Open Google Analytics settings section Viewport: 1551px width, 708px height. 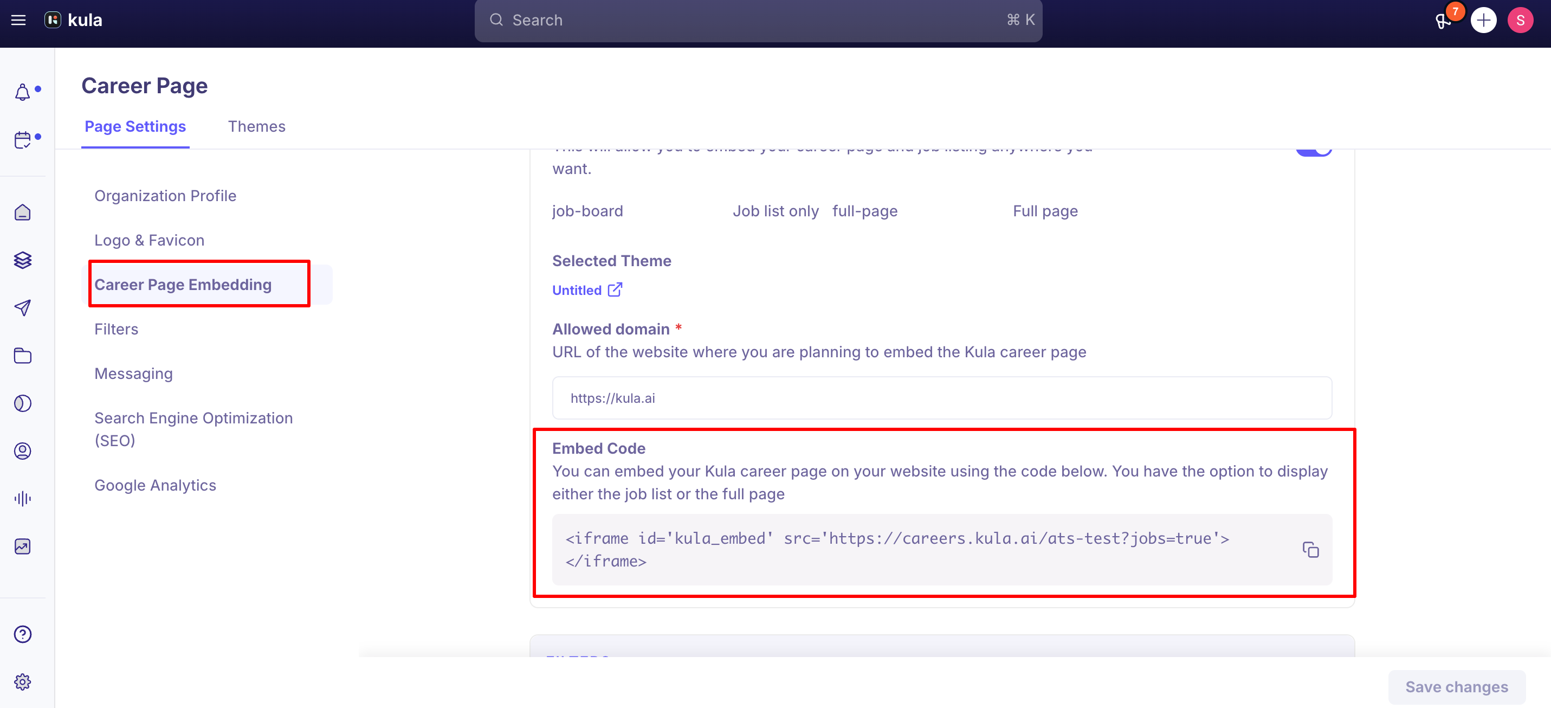156,485
